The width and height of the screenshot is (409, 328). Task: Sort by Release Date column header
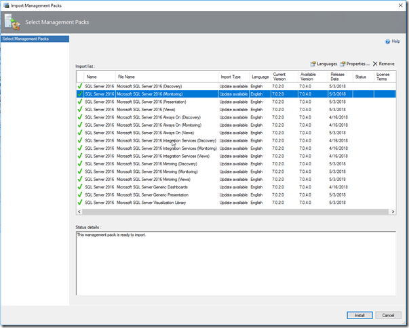[x=338, y=77]
